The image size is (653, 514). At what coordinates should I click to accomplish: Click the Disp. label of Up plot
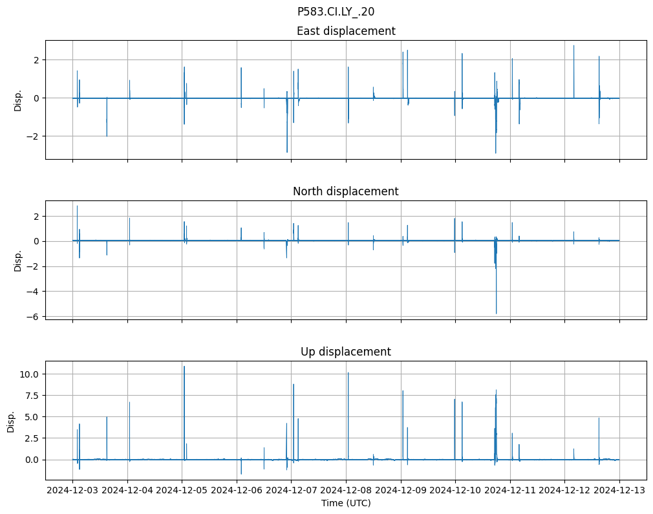(11, 421)
